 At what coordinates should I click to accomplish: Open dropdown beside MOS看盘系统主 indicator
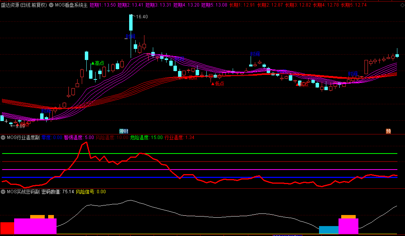pyautogui.click(x=52, y=5)
